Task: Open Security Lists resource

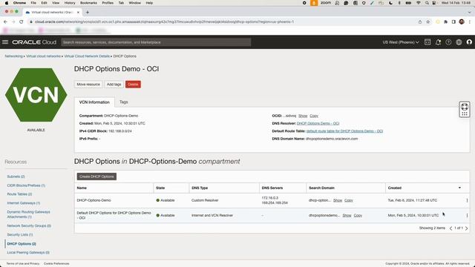Action: pyautogui.click(x=20, y=235)
